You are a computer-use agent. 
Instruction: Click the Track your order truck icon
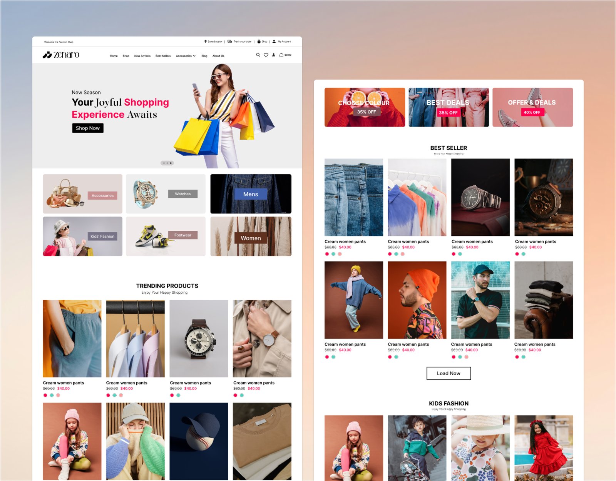[x=229, y=41]
